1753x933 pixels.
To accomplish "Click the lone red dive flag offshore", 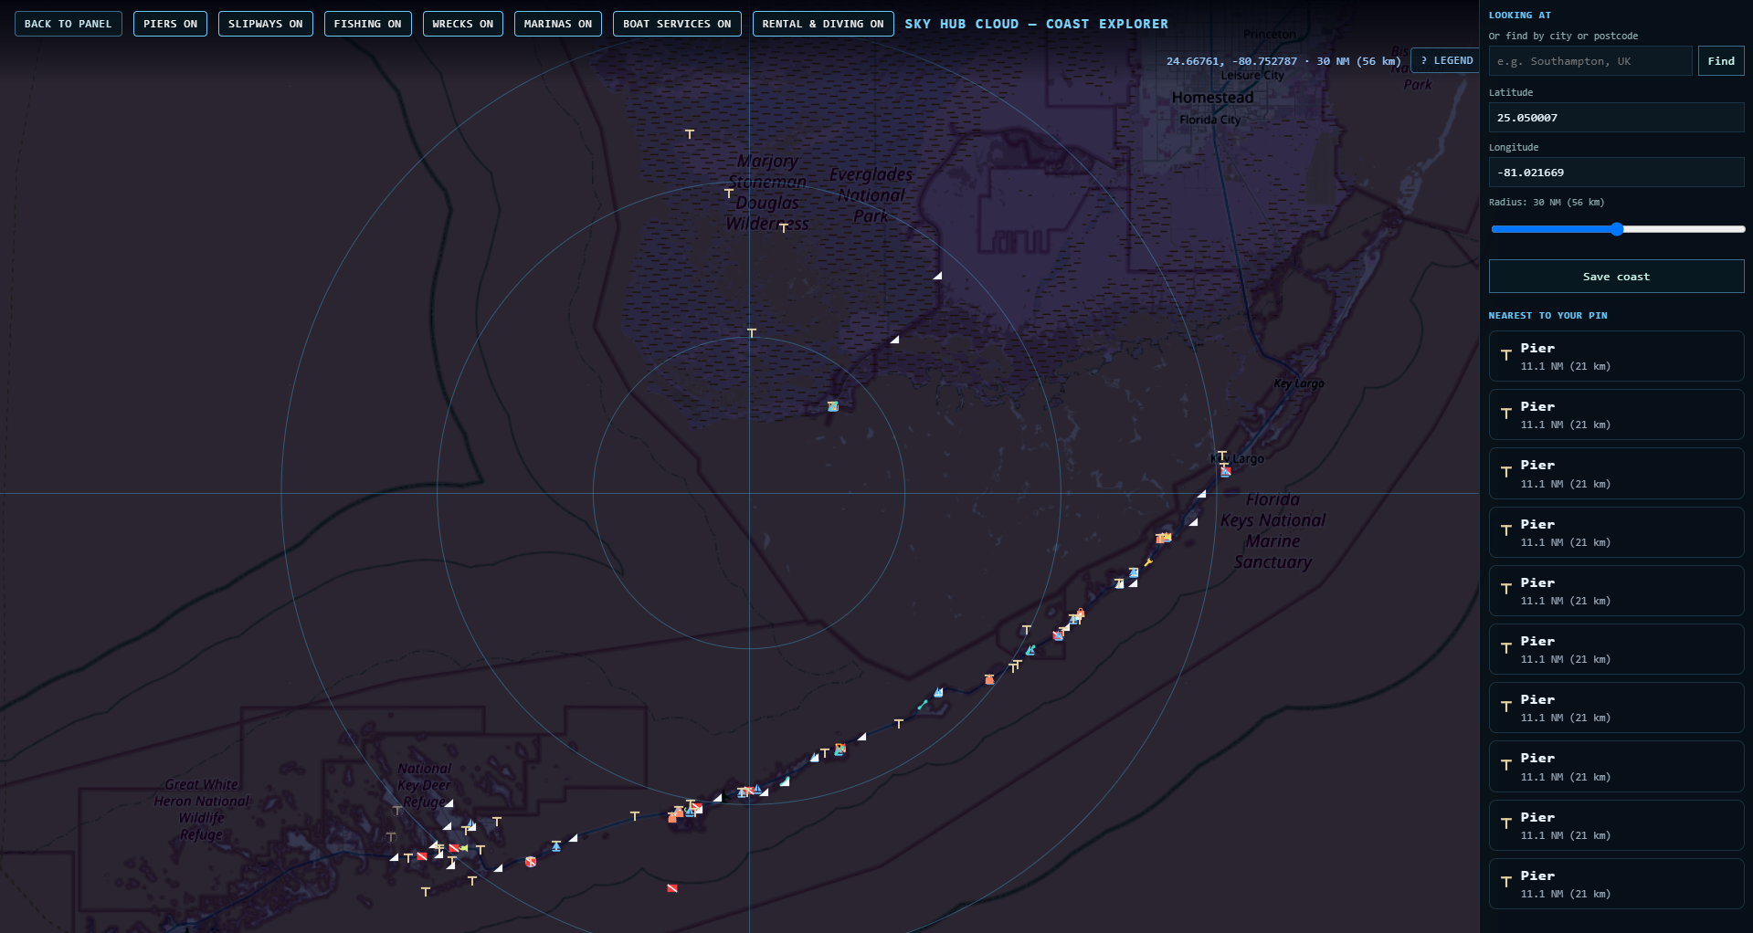I will [672, 888].
